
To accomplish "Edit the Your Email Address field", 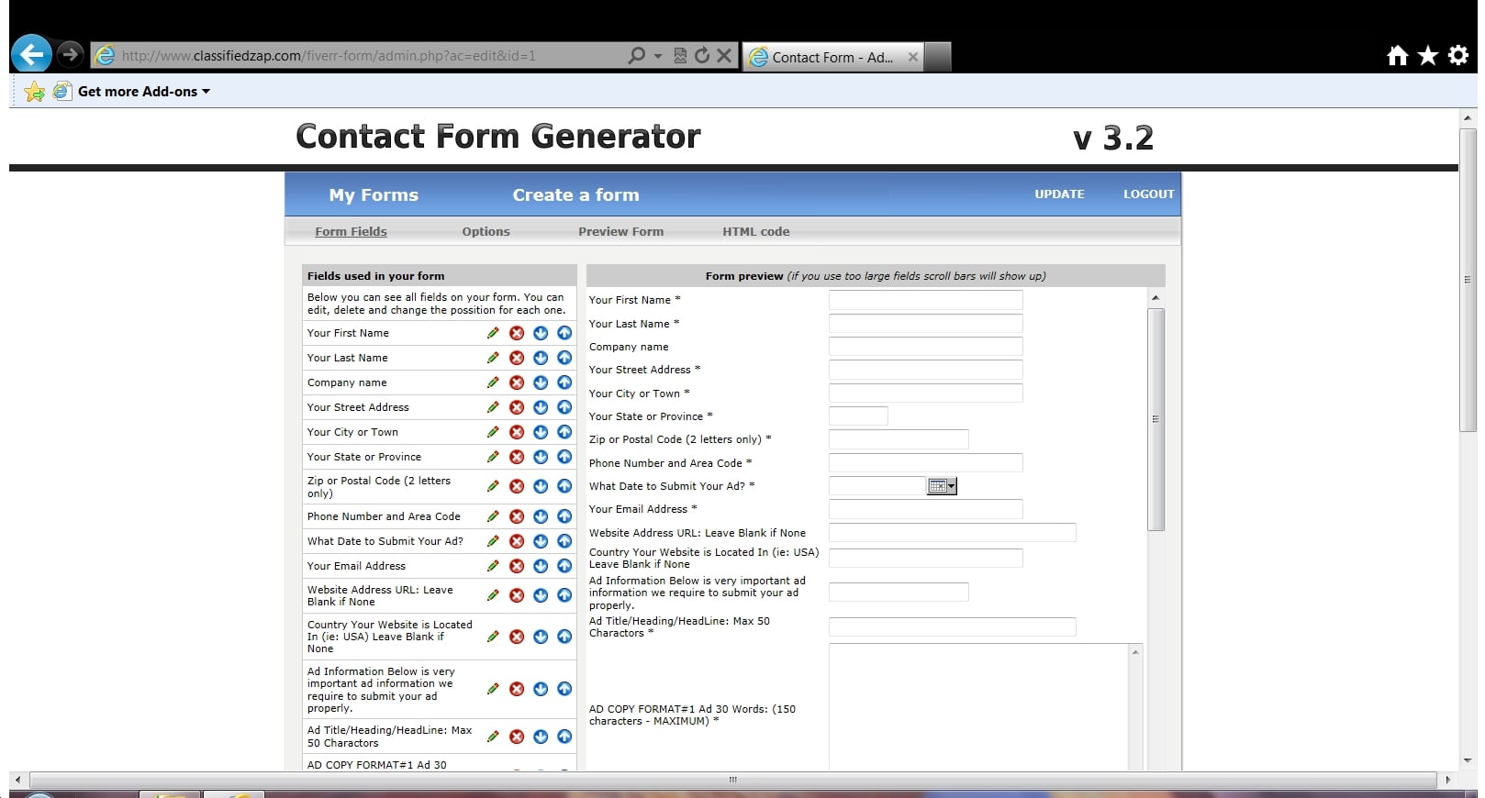I will (493, 566).
